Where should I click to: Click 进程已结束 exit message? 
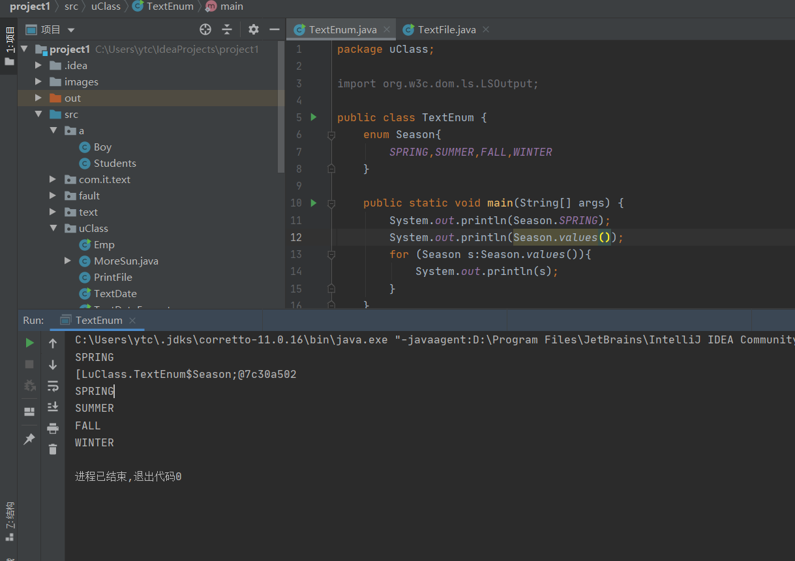[128, 476]
